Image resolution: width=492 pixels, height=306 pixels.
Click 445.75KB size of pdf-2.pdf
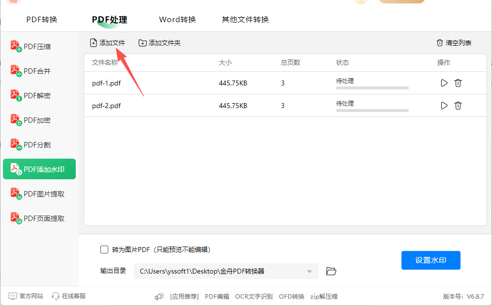(x=233, y=106)
